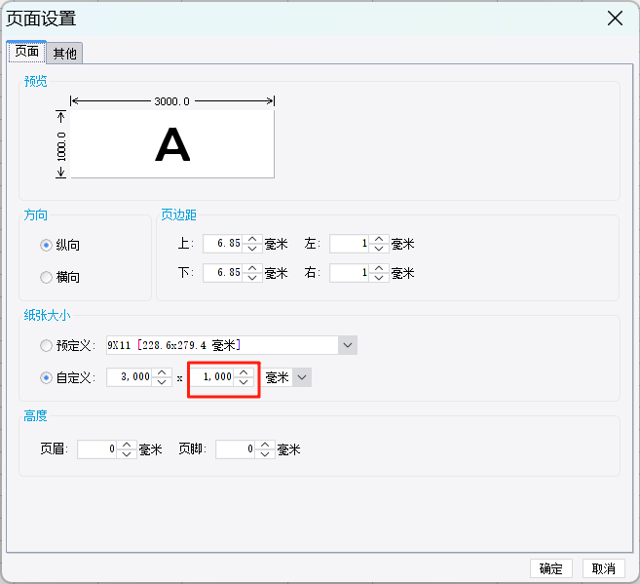This screenshot has width=640, height=584.
Task: Close the 页面设置 dialog
Action: [615, 19]
